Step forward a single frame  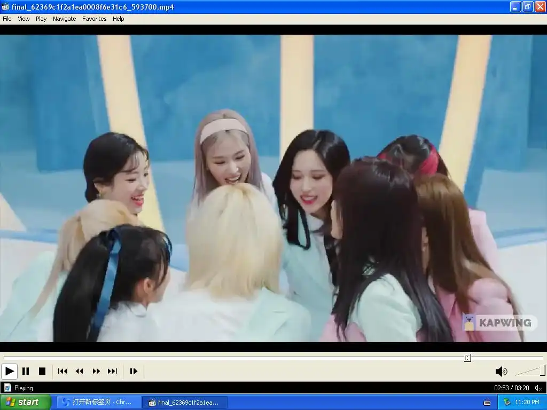tap(134, 372)
